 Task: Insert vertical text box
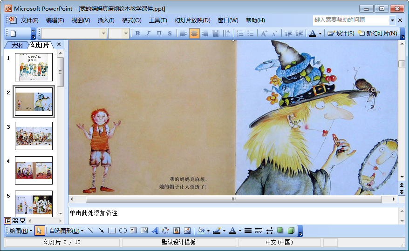point(144,231)
